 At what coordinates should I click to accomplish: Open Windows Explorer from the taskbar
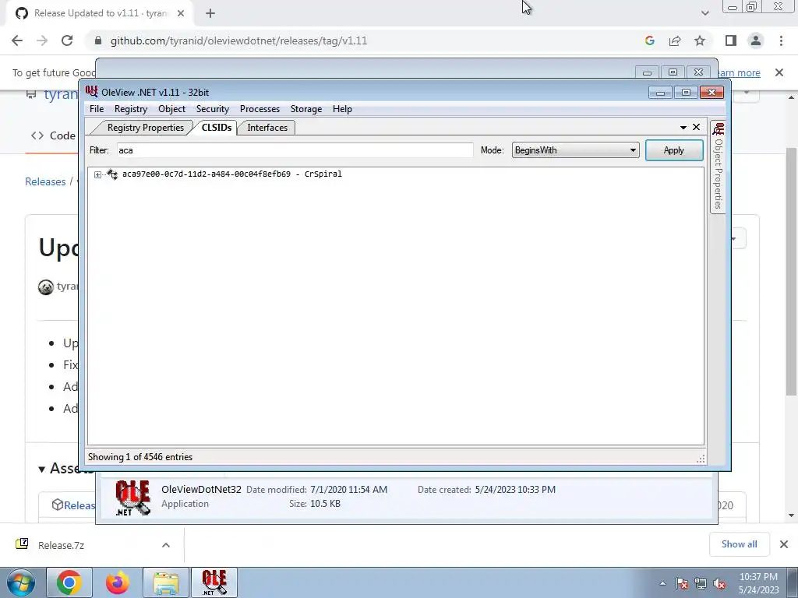[x=166, y=582]
